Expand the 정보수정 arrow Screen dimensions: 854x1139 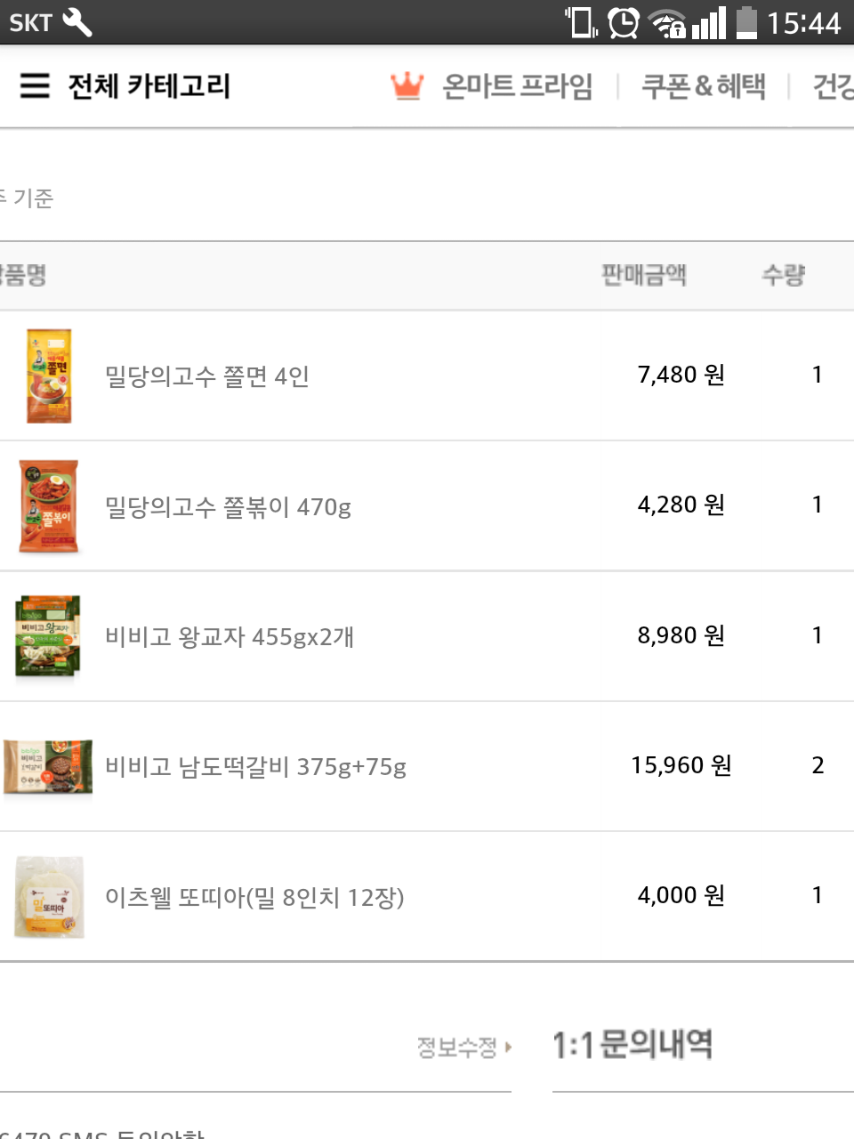(x=509, y=1046)
